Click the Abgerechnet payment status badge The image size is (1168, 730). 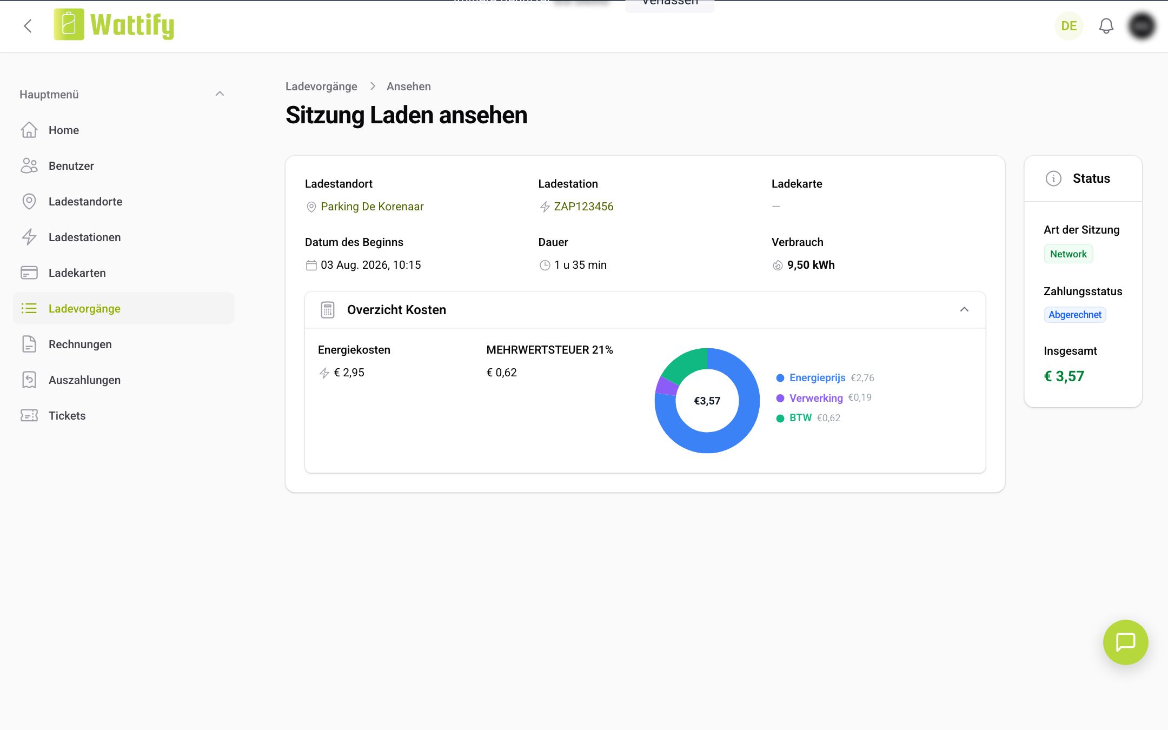coord(1074,315)
